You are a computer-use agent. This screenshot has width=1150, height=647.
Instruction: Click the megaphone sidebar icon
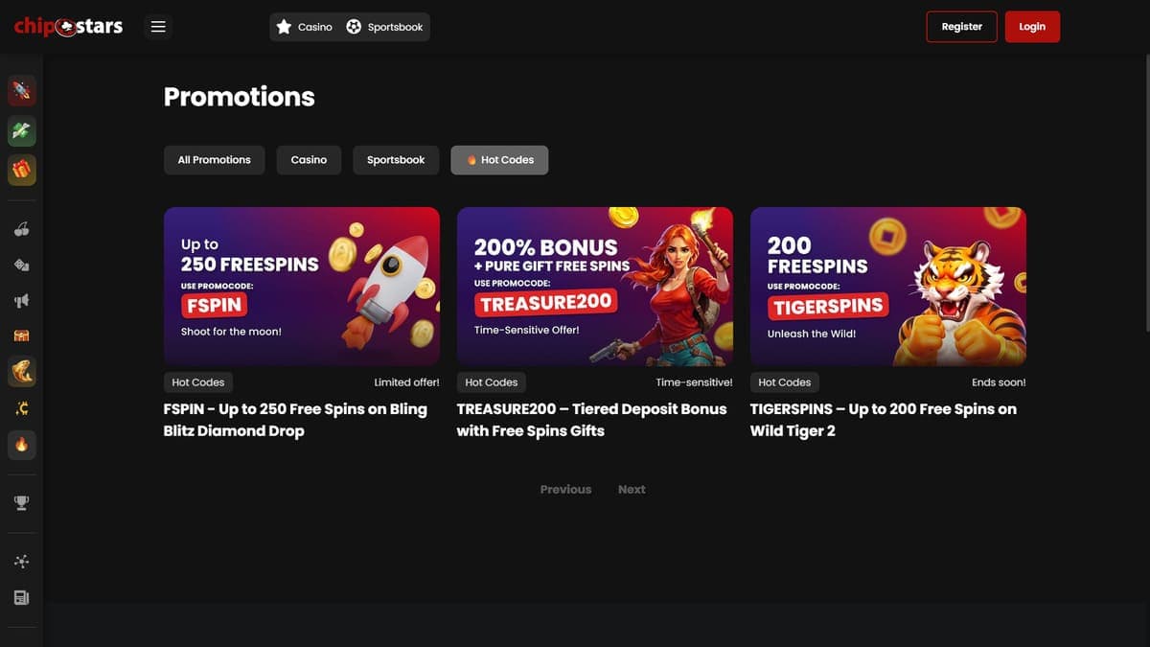(x=22, y=300)
